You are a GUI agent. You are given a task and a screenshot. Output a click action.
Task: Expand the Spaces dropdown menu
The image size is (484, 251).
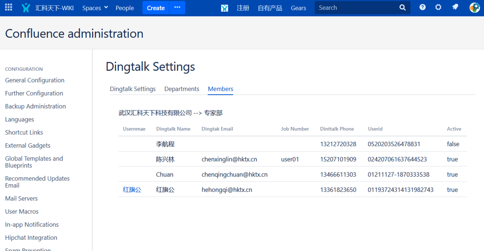95,8
